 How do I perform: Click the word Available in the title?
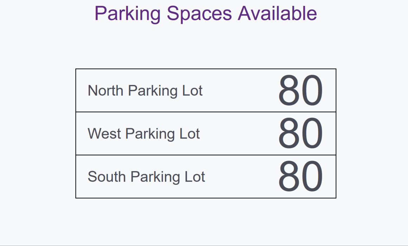[278, 13]
